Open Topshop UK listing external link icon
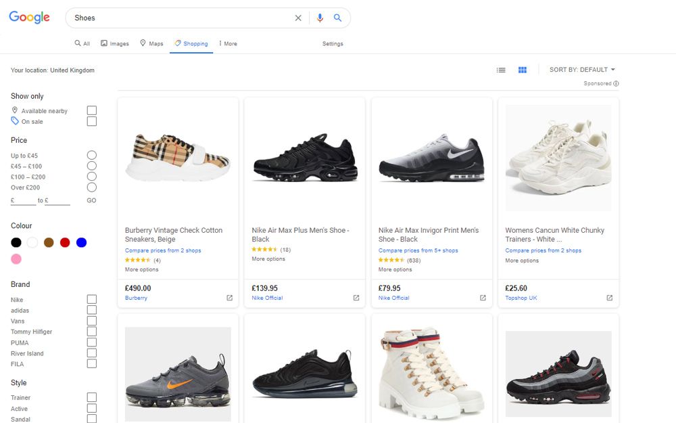The width and height of the screenshot is (676, 423). click(610, 298)
